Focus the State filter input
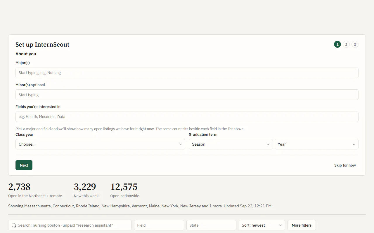Viewport: 374px width, 233px height. (211, 225)
